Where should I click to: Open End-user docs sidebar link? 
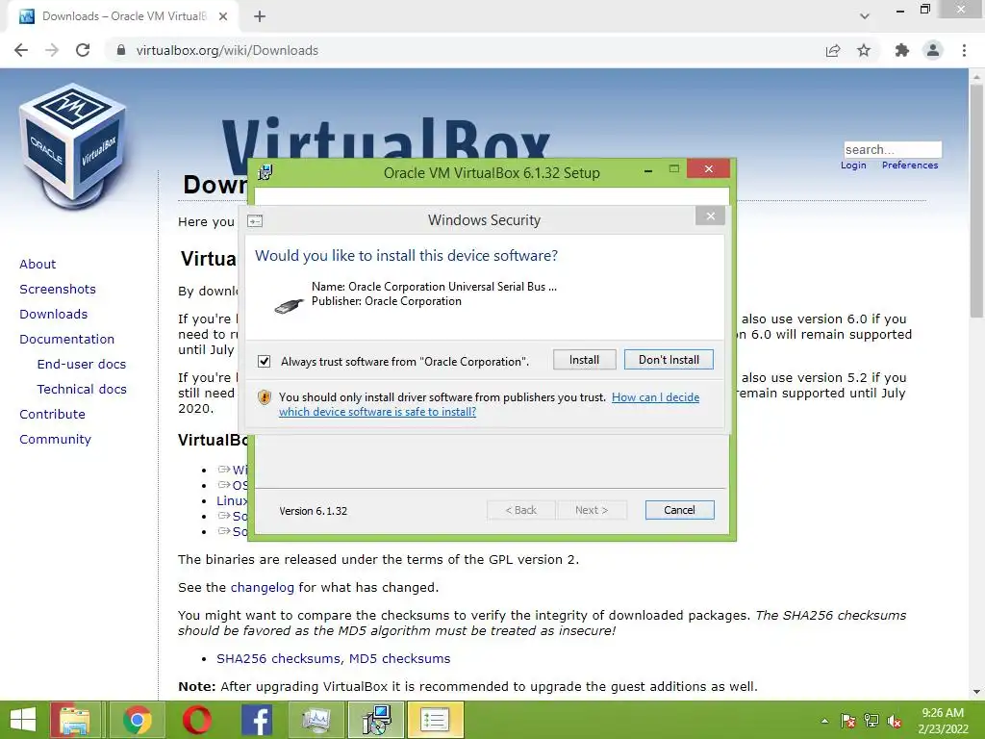click(82, 365)
